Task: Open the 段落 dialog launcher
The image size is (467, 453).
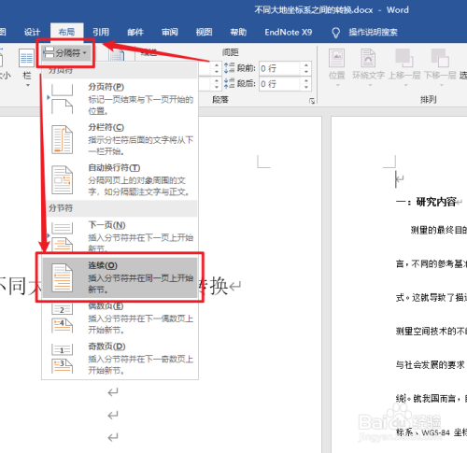Action: pyautogui.click(x=312, y=101)
